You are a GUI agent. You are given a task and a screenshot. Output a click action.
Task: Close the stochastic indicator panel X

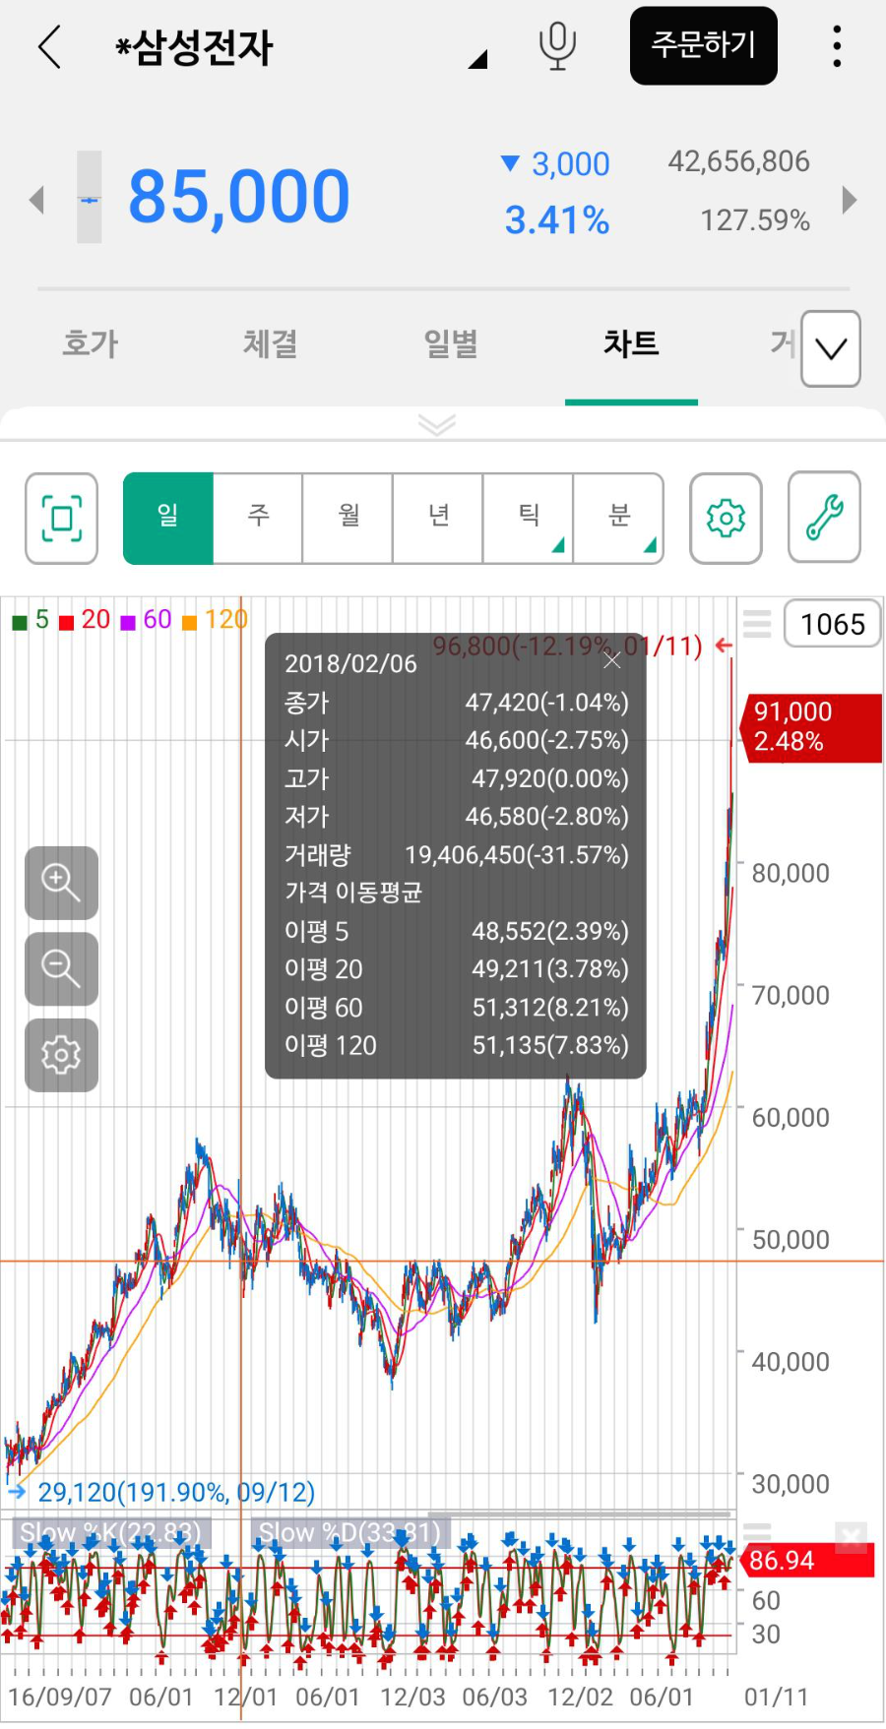pos(851,1536)
